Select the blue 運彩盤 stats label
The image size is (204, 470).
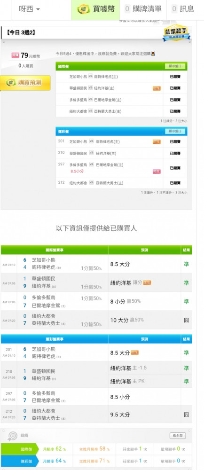pyautogui.click(x=19, y=461)
